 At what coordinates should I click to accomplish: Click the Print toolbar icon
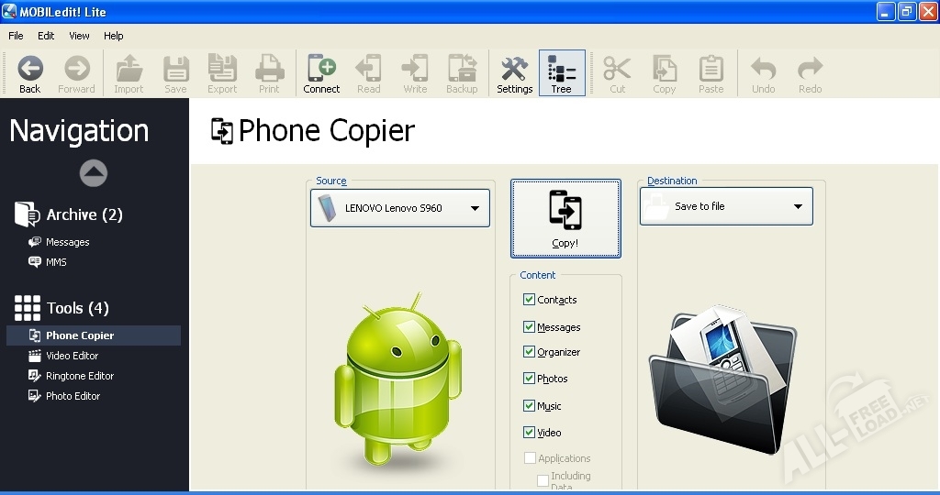pyautogui.click(x=269, y=70)
